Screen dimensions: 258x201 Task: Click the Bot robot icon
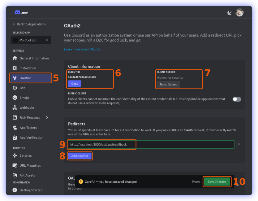pyautogui.click(x=15, y=88)
